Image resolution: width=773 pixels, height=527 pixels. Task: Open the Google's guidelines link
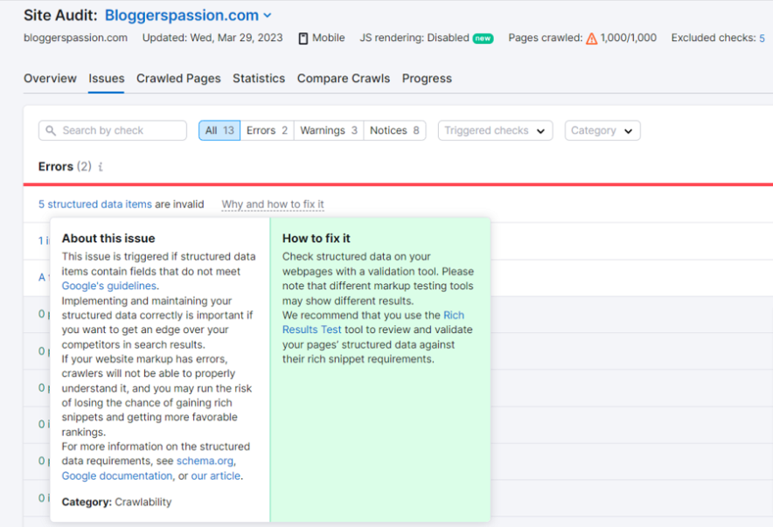click(x=109, y=286)
